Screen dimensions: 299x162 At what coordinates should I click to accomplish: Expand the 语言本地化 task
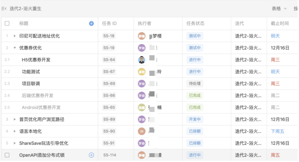tap(15, 131)
